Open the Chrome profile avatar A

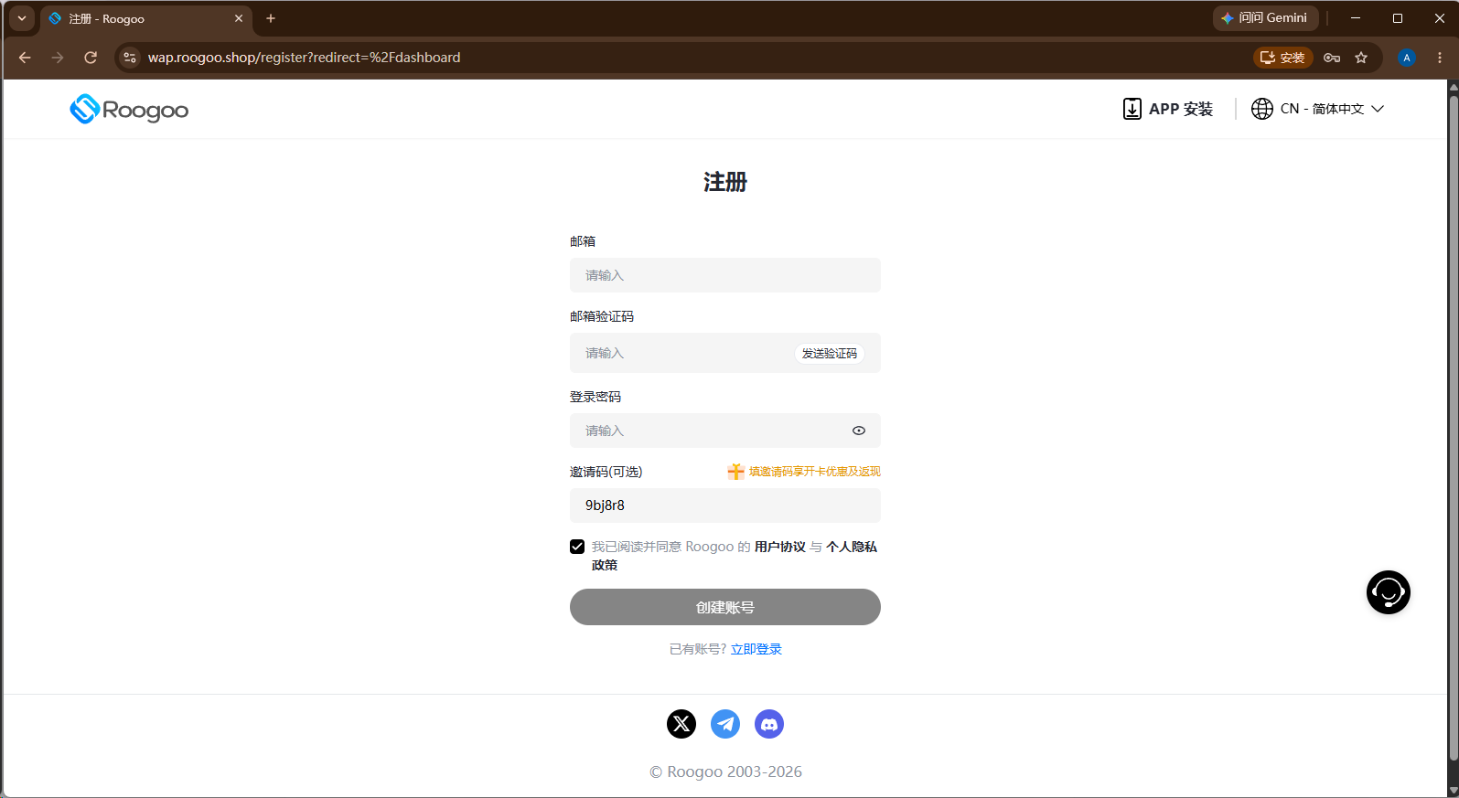tap(1407, 58)
